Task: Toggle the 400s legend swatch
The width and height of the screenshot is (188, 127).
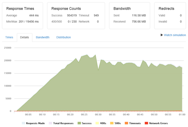Action: coord(97,123)
